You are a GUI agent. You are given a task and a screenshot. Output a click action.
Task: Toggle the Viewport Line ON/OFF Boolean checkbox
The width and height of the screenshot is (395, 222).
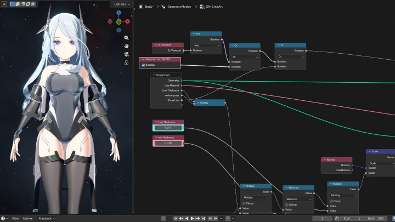[x=143, y=65]
